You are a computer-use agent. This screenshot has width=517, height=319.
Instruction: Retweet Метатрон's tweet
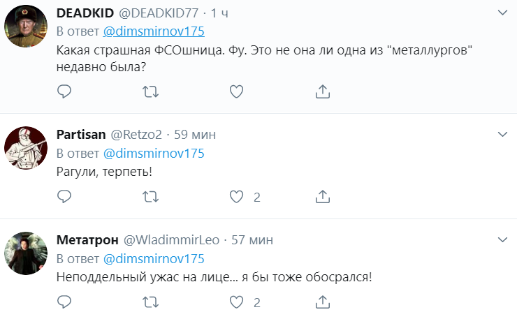point(150,302)
